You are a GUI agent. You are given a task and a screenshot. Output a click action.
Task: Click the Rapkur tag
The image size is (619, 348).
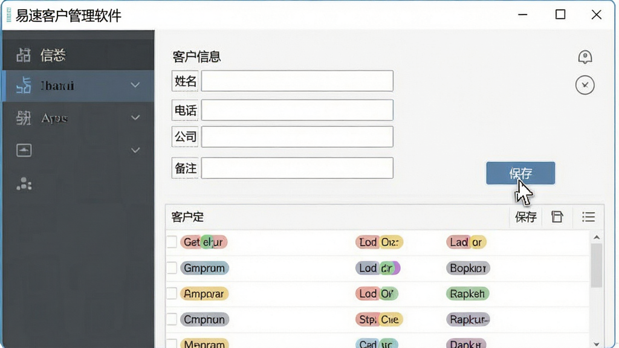pos(469,319)
